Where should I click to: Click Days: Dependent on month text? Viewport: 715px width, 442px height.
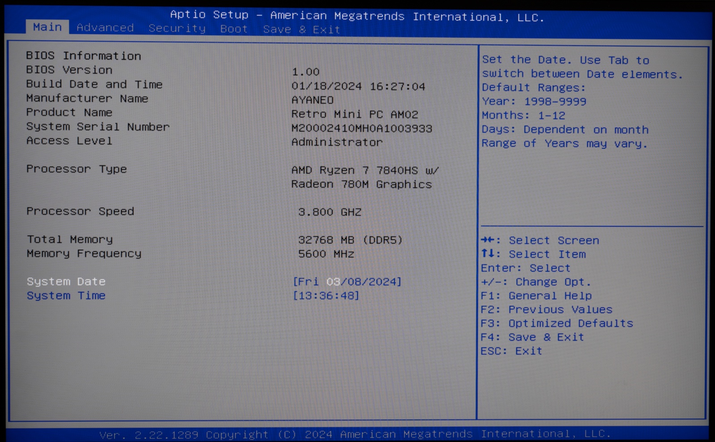(565, 130)
